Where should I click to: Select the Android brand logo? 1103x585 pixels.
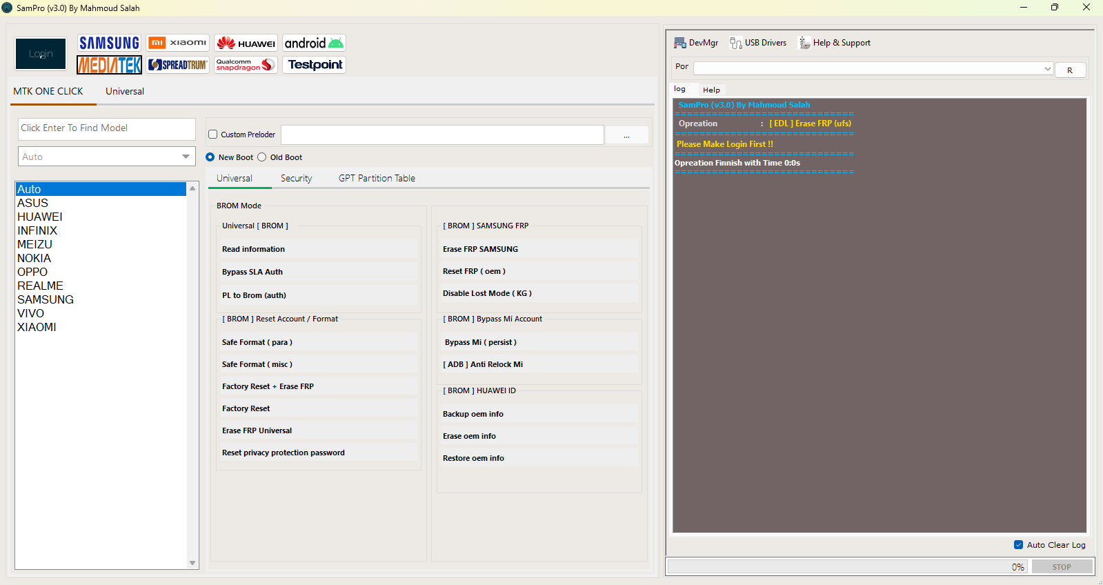click(x=315, y=43)
